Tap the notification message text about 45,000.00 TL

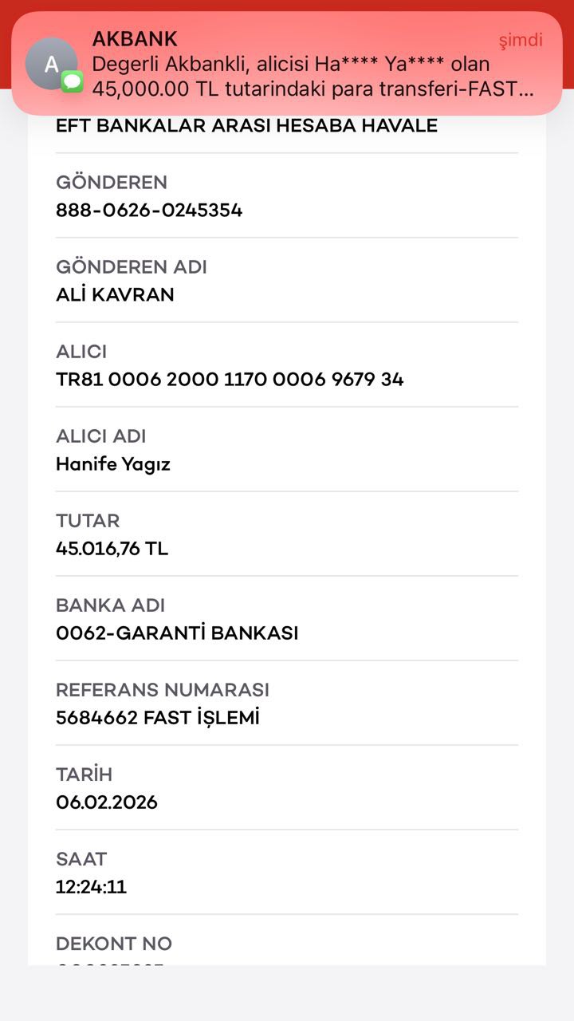pos(313,77)
